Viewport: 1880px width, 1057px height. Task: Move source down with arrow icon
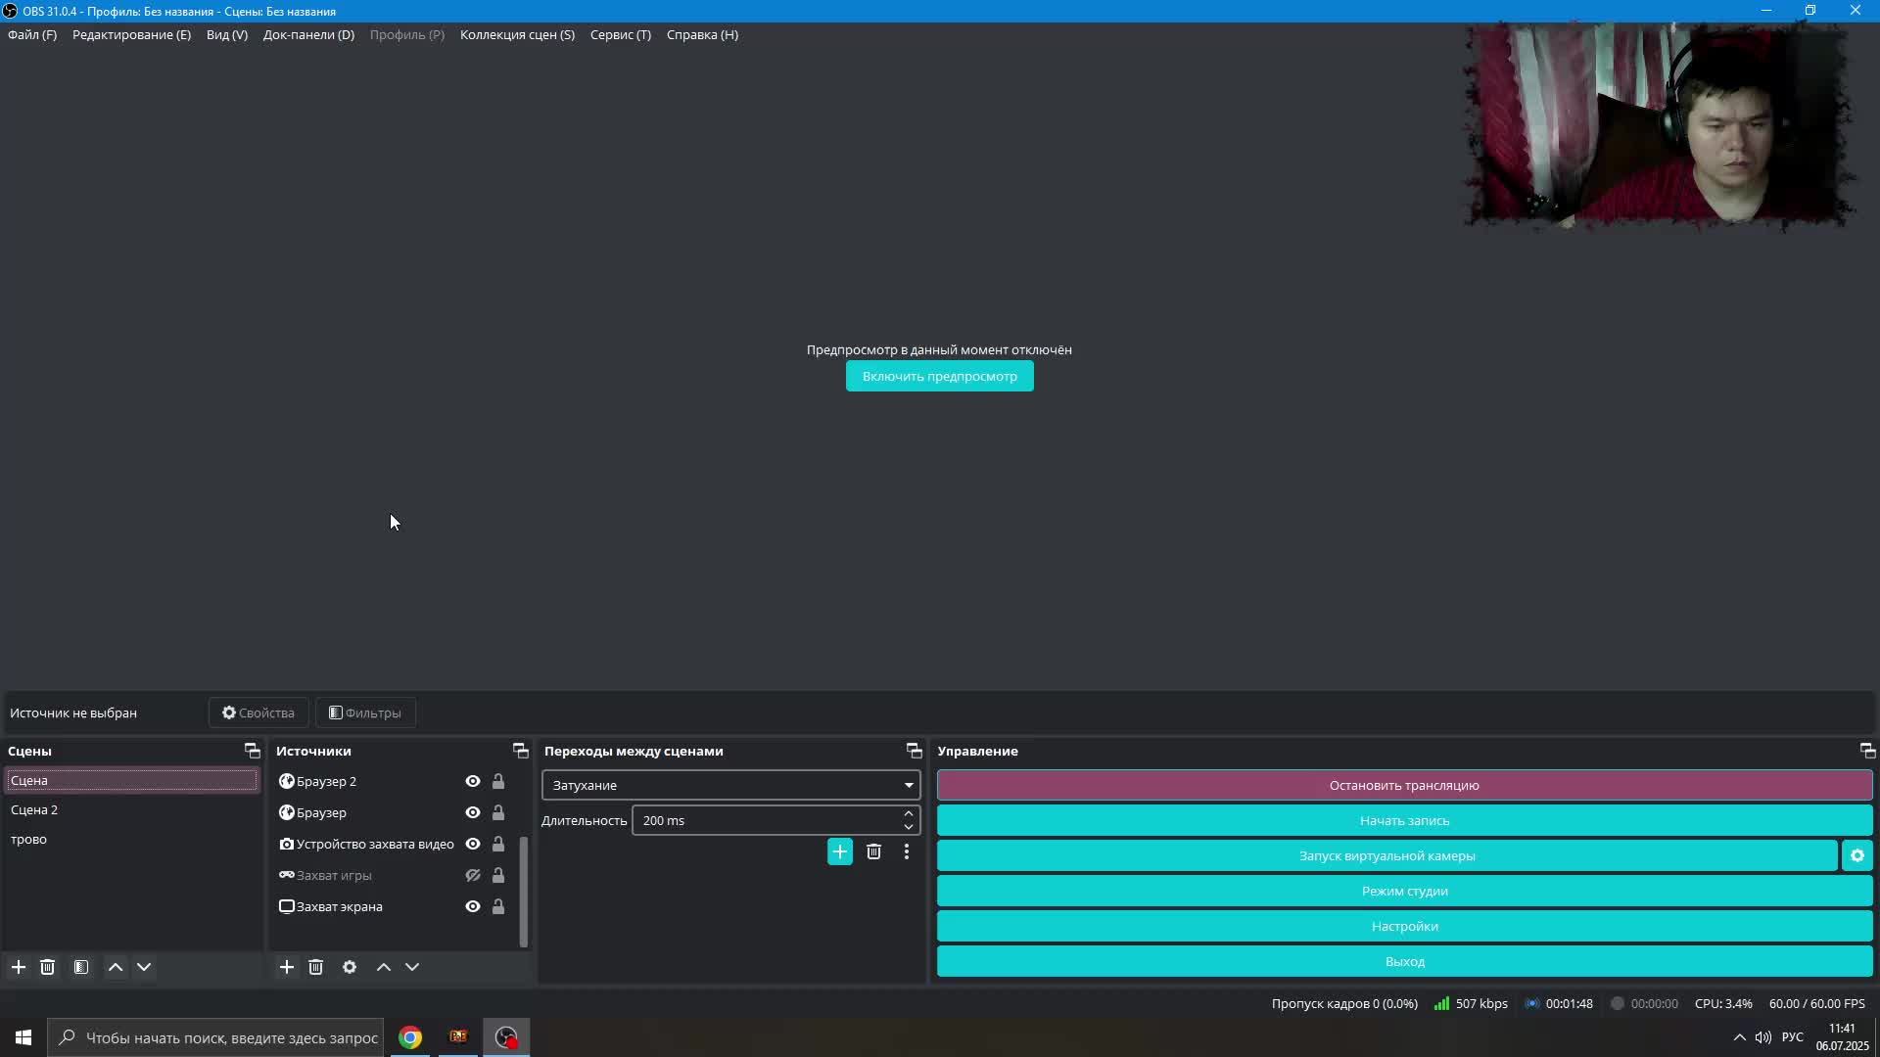[412, 967]
